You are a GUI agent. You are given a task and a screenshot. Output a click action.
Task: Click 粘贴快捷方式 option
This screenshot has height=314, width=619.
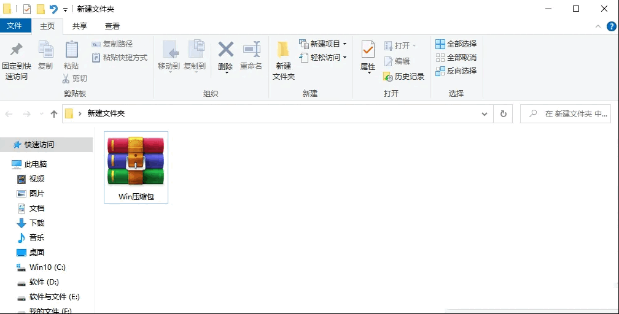tap(120, 58)
